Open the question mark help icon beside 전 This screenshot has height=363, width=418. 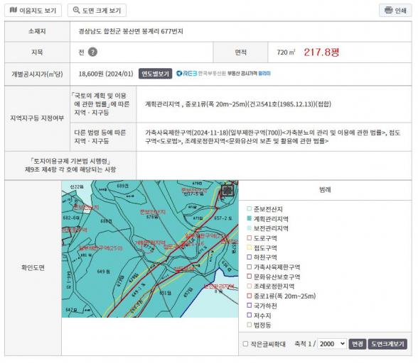(92, 52)
